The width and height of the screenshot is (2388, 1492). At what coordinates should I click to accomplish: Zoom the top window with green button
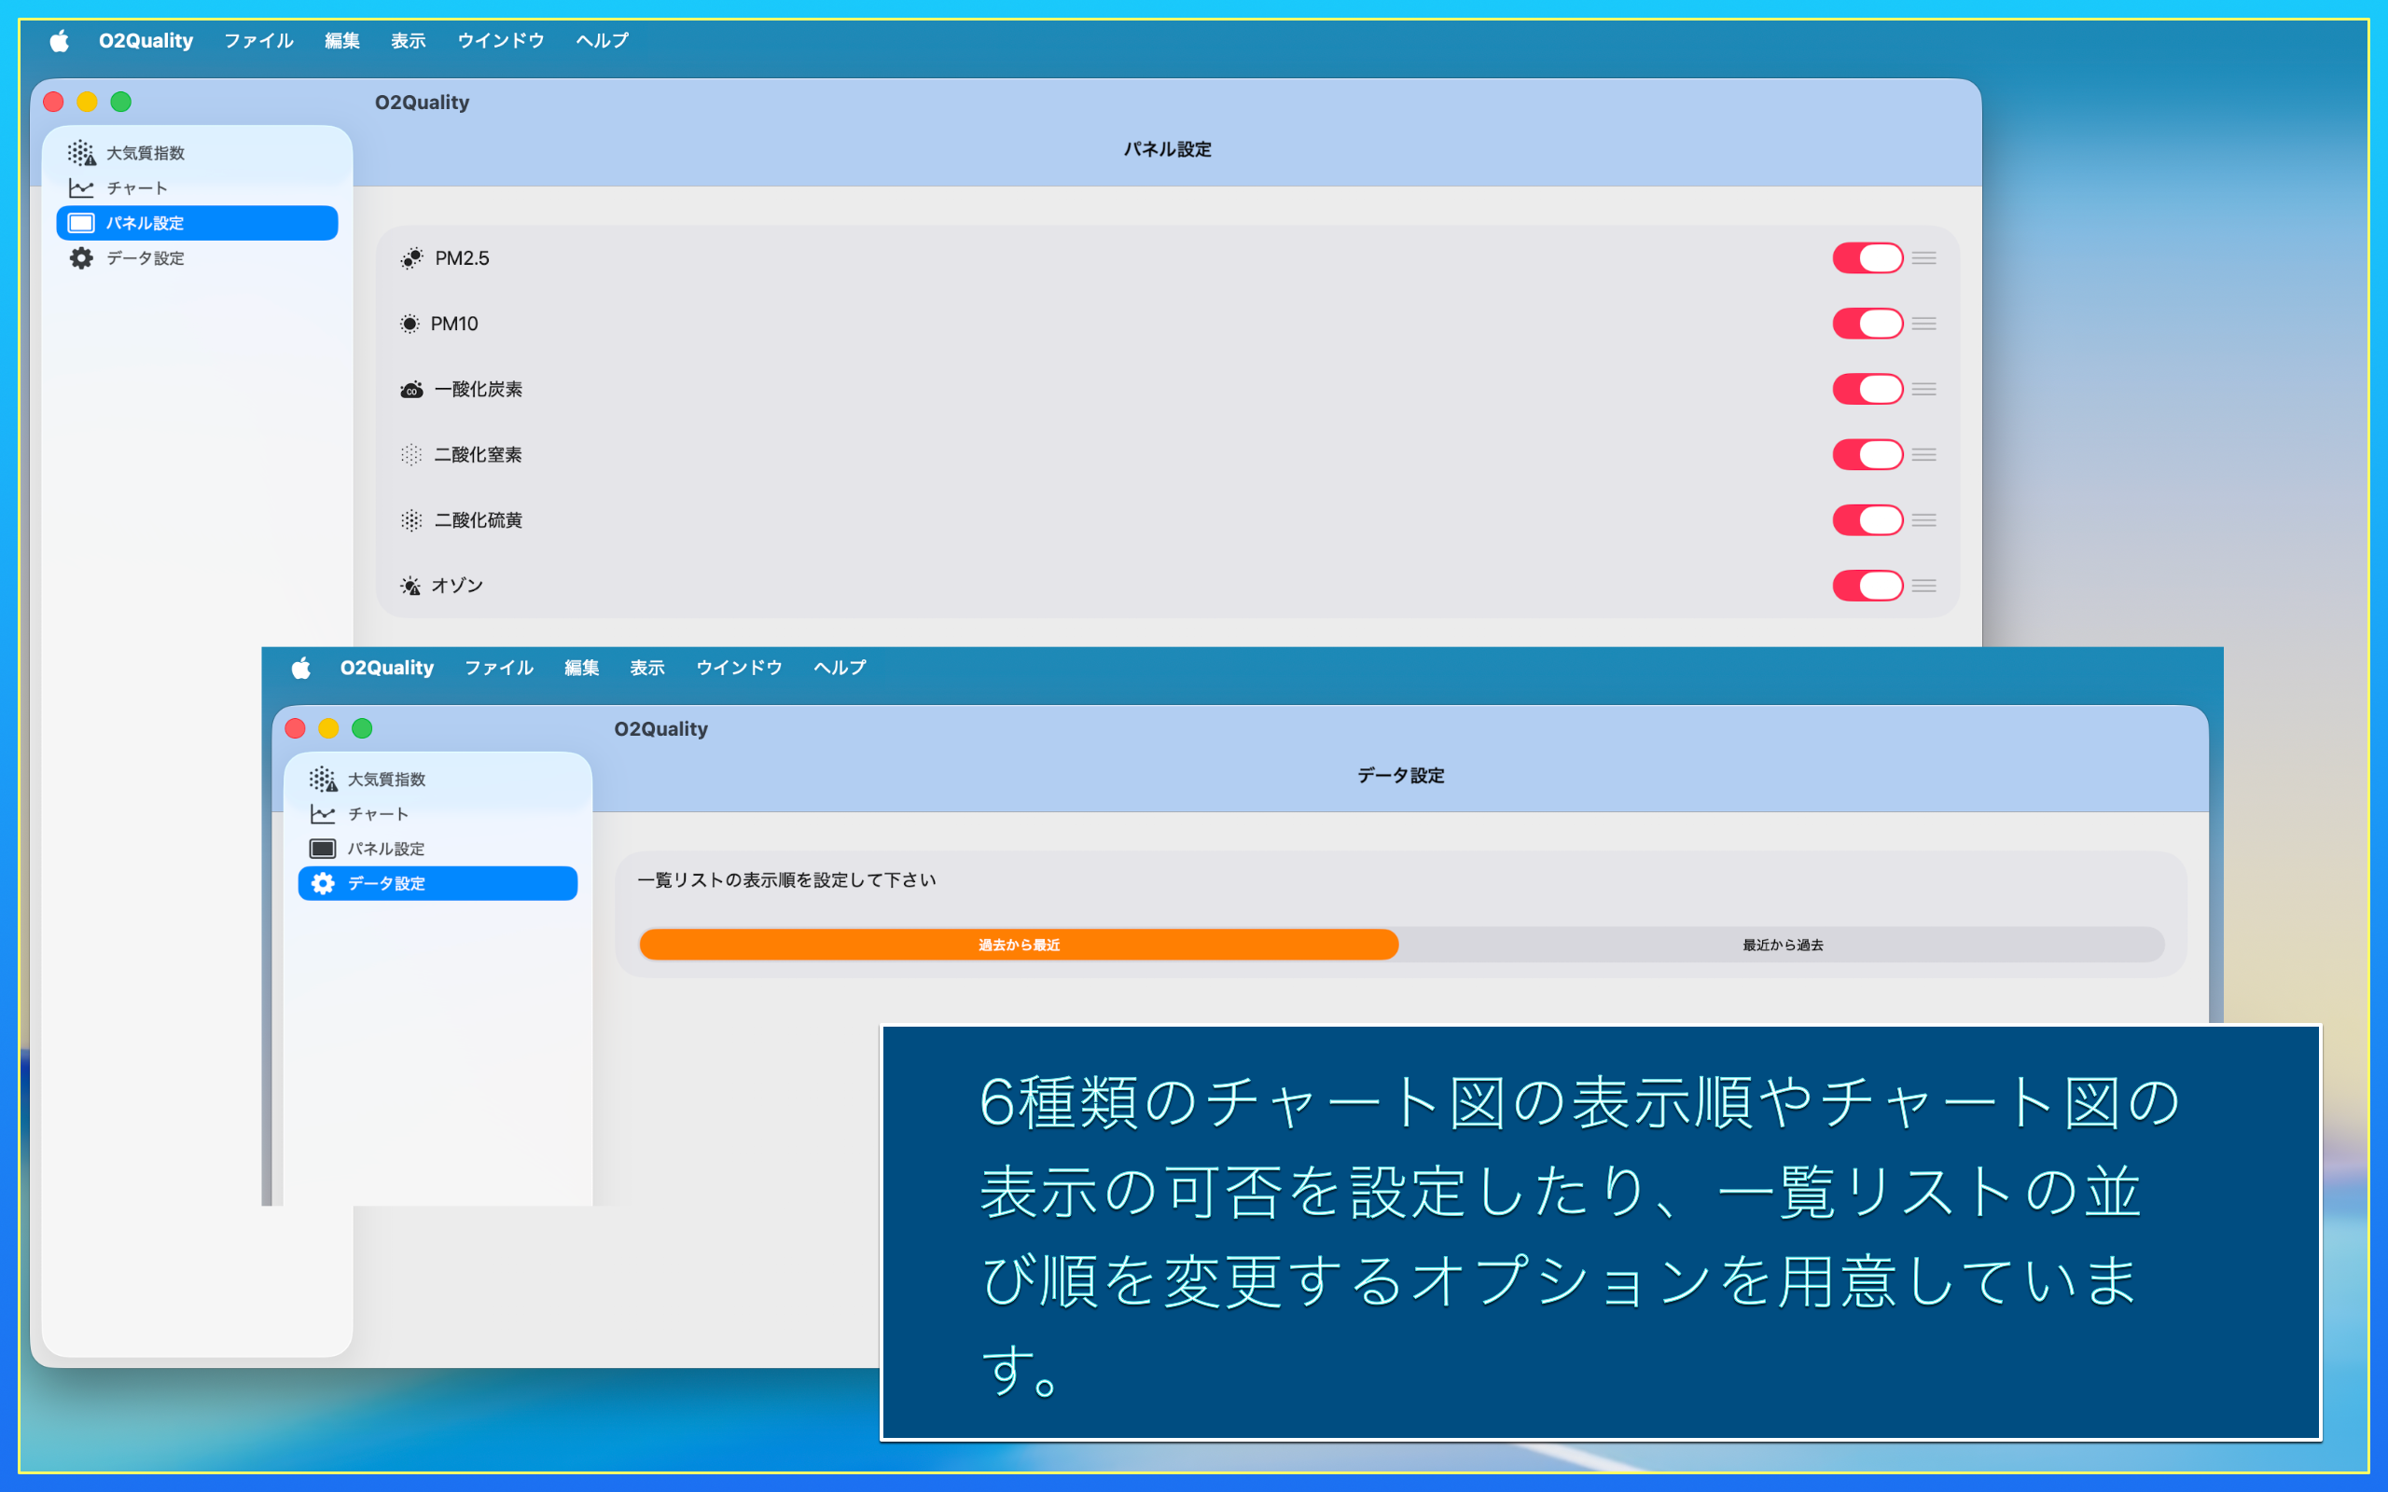coord(120,102)
